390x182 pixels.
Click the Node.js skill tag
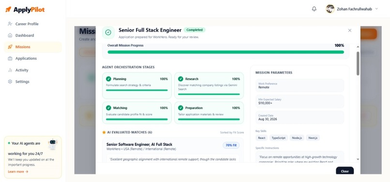coord(297,138)
